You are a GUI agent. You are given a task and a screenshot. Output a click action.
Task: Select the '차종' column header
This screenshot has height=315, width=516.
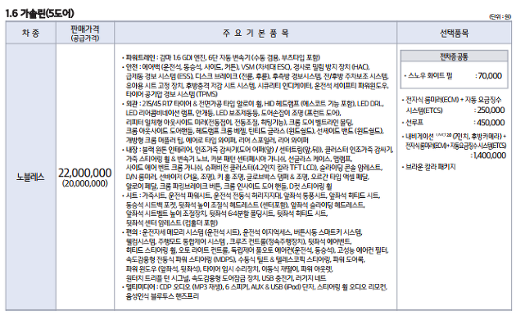pyautogui.click(x=30, y=33)
